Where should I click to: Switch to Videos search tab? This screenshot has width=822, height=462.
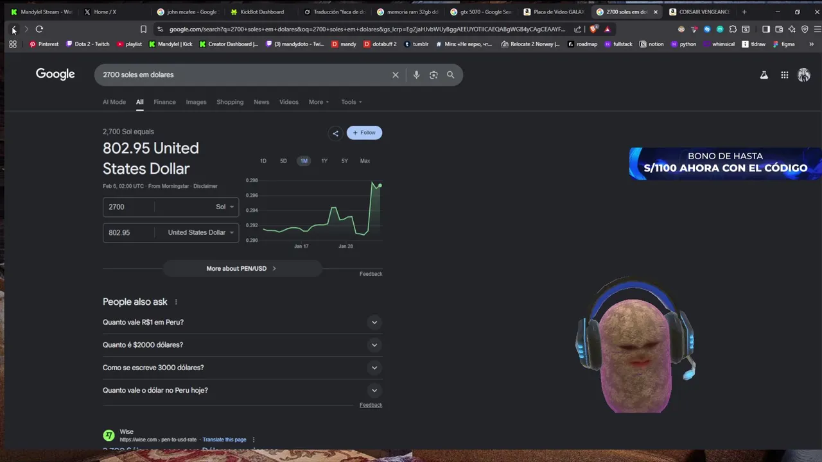click(289, 102)
